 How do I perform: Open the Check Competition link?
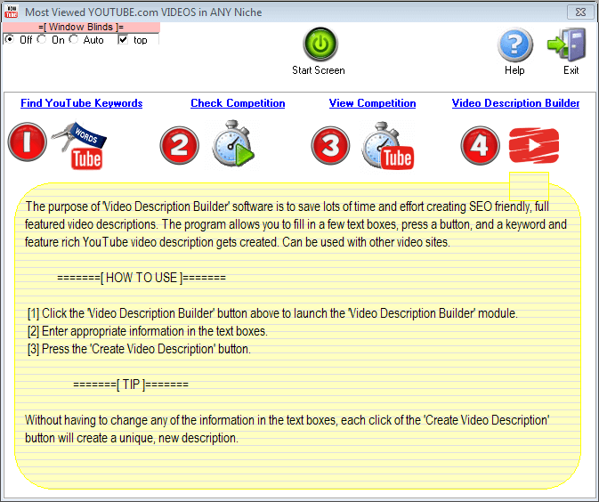(238, 103)
